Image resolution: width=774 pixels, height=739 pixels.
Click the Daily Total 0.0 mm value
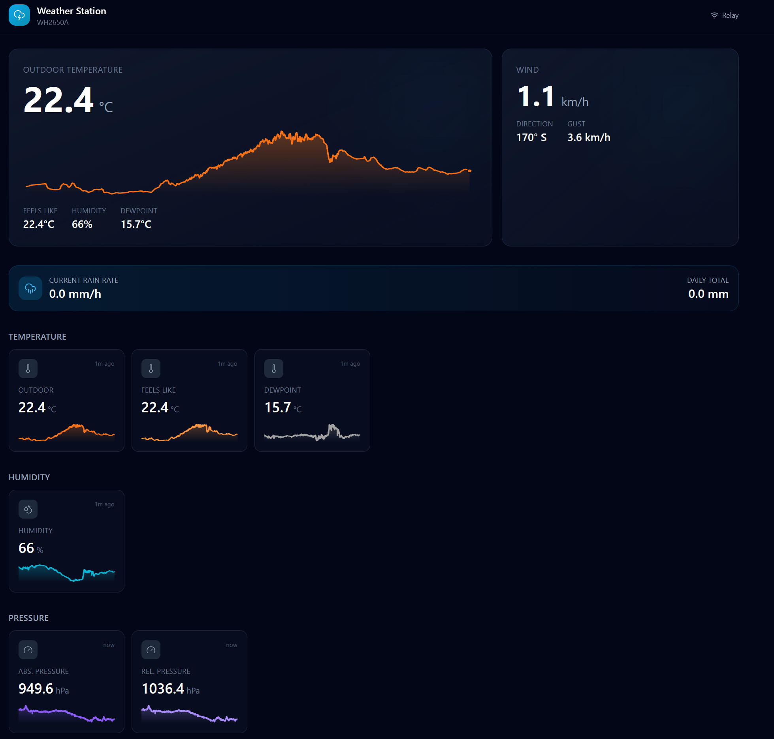click(x=708, y=294)
